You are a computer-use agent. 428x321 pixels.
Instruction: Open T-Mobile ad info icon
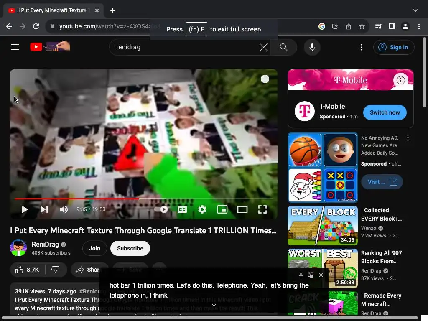click(x=400, y=80)
